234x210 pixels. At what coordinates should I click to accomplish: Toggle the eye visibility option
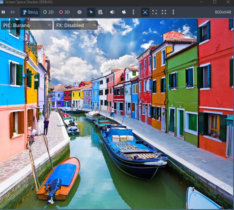79,12
